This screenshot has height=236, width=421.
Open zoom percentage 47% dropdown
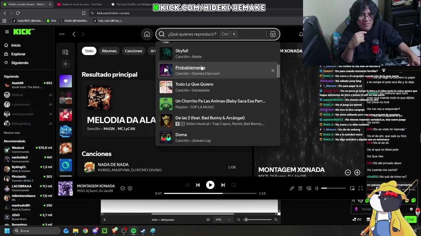tap(223, 220)
